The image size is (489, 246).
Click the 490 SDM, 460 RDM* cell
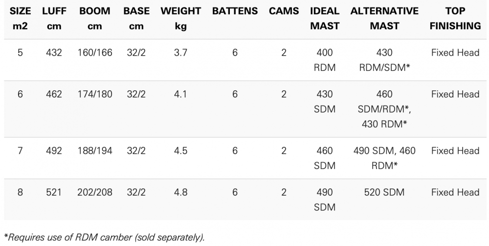384,158
